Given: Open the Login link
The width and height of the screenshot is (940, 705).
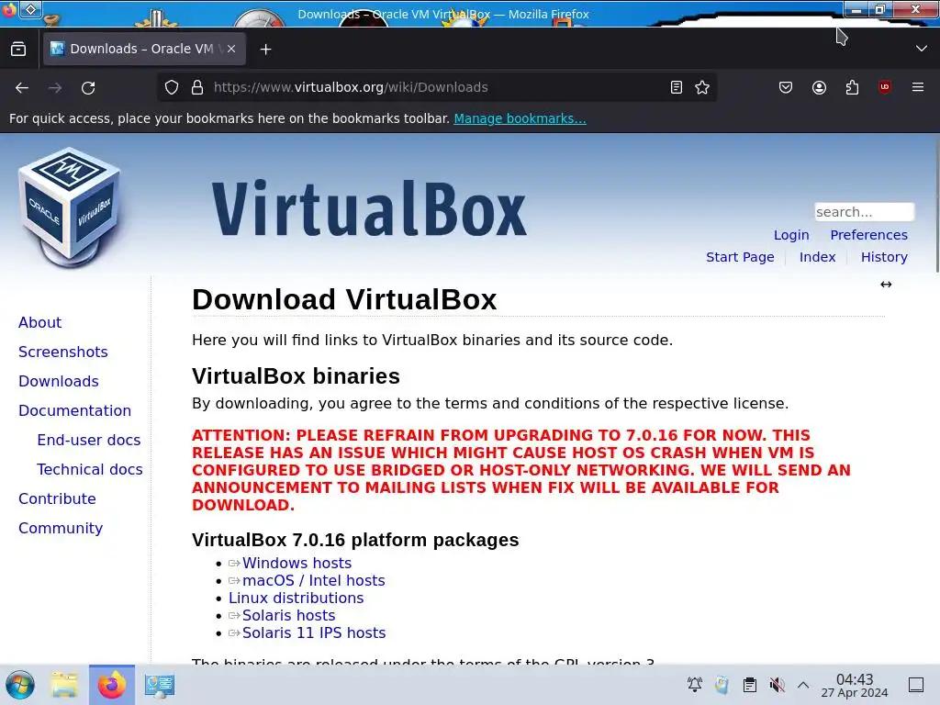Looking at the screenshot, I should 791,235.
